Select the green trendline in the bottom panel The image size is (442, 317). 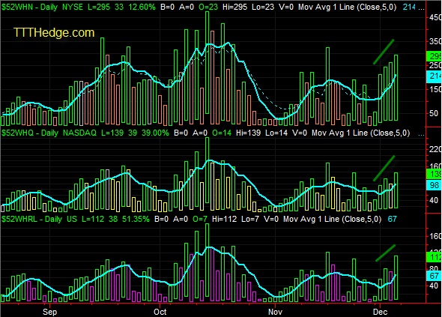pyautogui.click(x=385, y=253)
